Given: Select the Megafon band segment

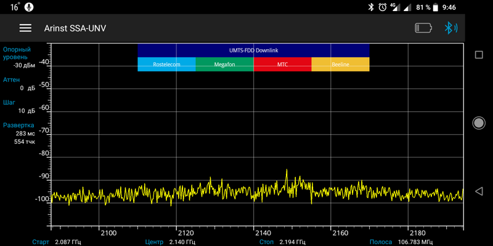Looking at the screenshot, I should coord(224,64).
